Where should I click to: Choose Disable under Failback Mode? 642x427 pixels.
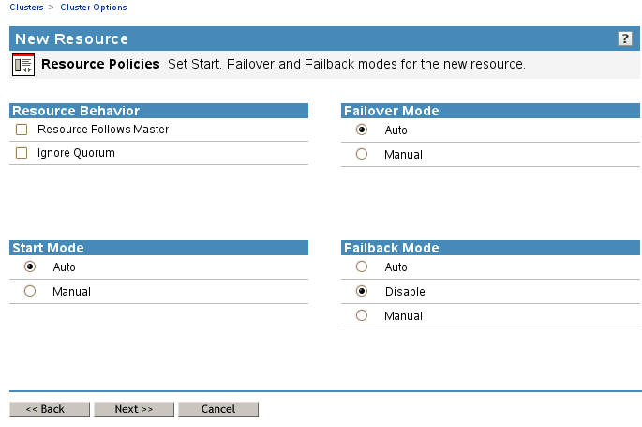pos(362,292)
